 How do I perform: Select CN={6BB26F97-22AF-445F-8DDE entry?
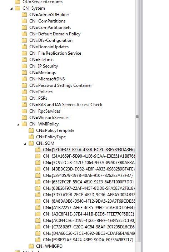89,188
